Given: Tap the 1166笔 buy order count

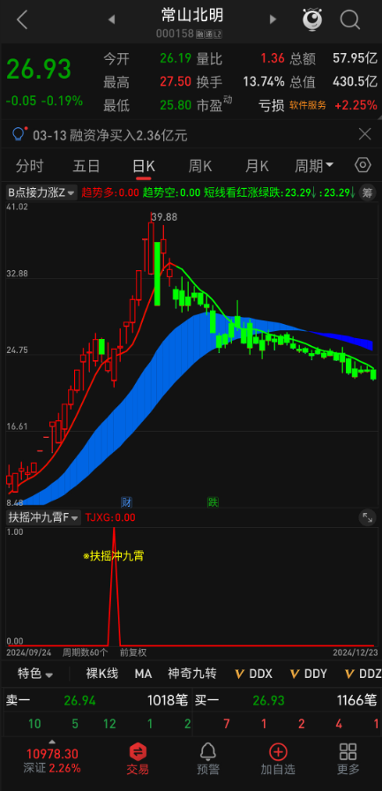Looking at the screenshot, I should tap(356, 701).
